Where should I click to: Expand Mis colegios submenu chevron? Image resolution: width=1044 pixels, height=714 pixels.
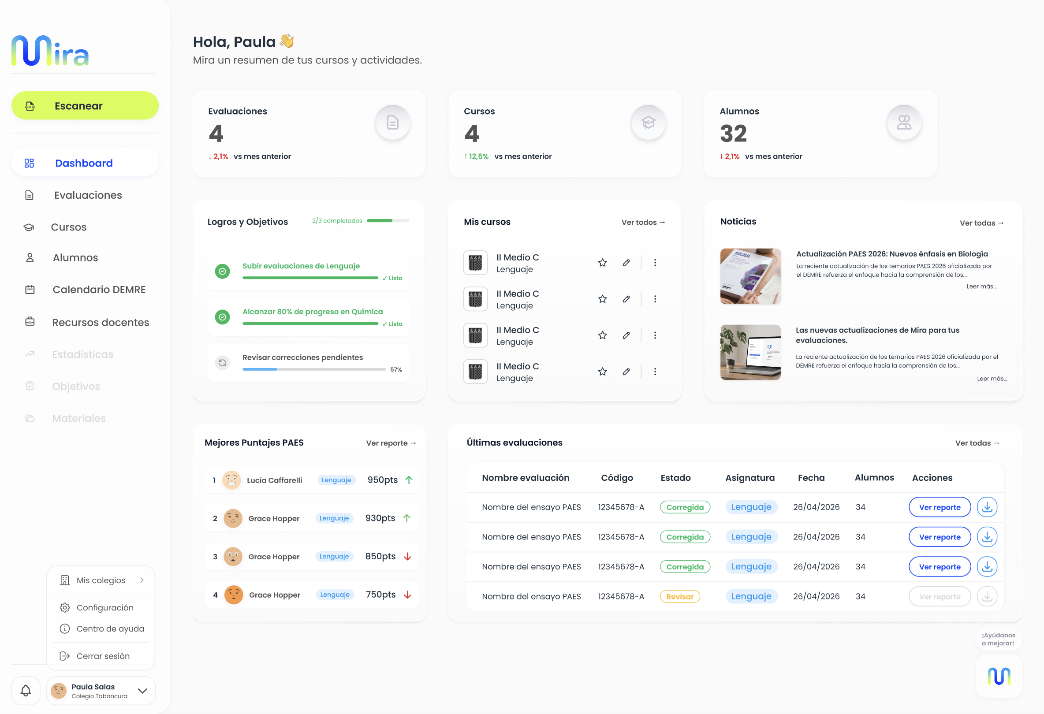coord(142,580)
